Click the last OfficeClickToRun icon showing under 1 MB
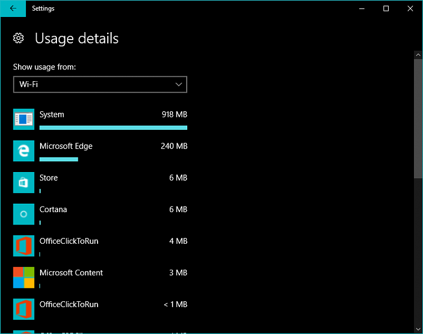The image size is (423, 334). [x=24, y=309]
